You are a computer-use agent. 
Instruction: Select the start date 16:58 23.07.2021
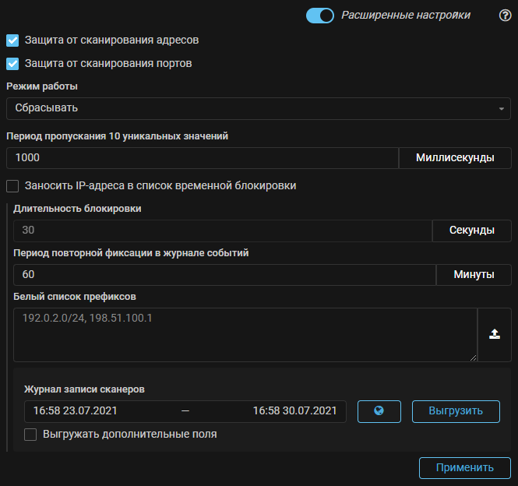76,410
